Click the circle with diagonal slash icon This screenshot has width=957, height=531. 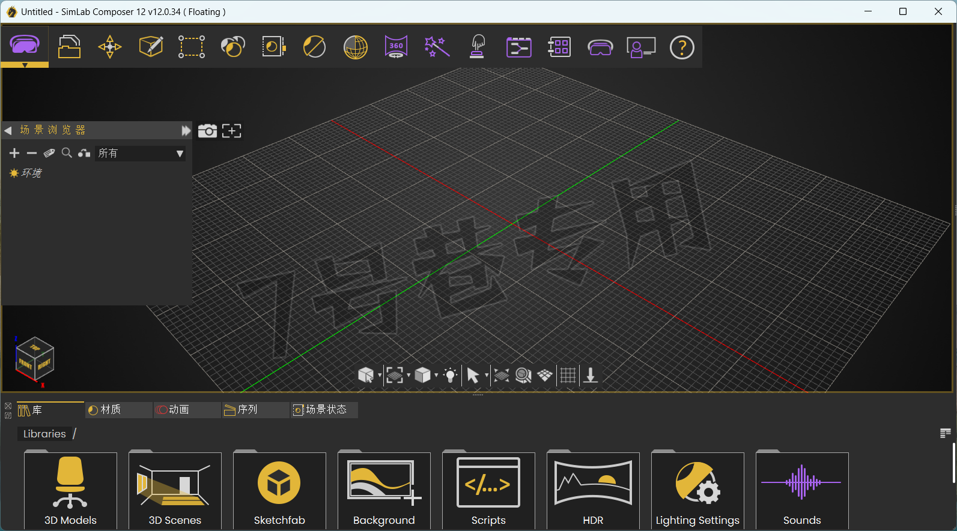[314, 47]
